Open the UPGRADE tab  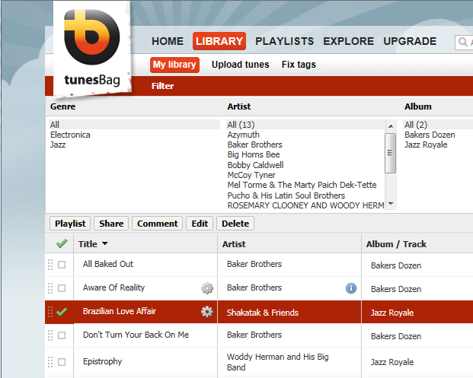[410, 41]
